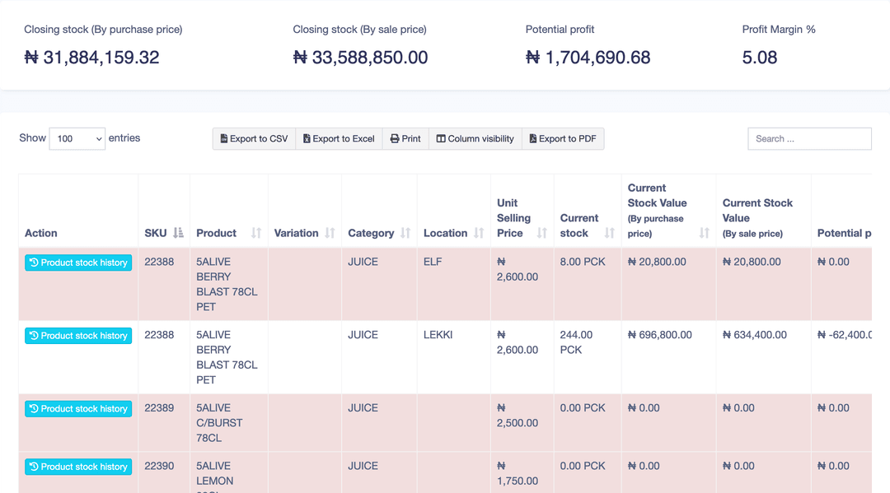Print the stock report
The width and height of the screenshot is (890, 493).
point(405,139)
